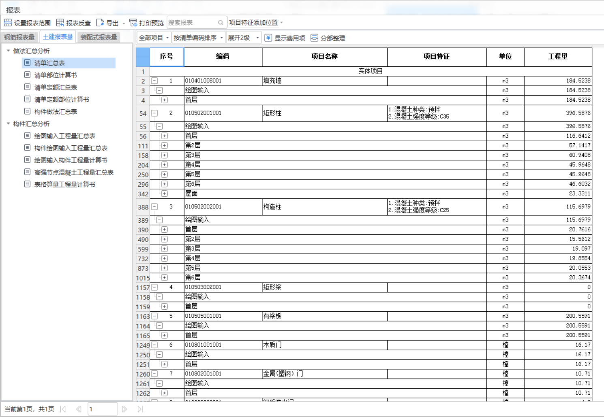The width and height of the screenshot is (604, 417).
Task: Select code cell 010502001001
Action: tap(223, 113)
